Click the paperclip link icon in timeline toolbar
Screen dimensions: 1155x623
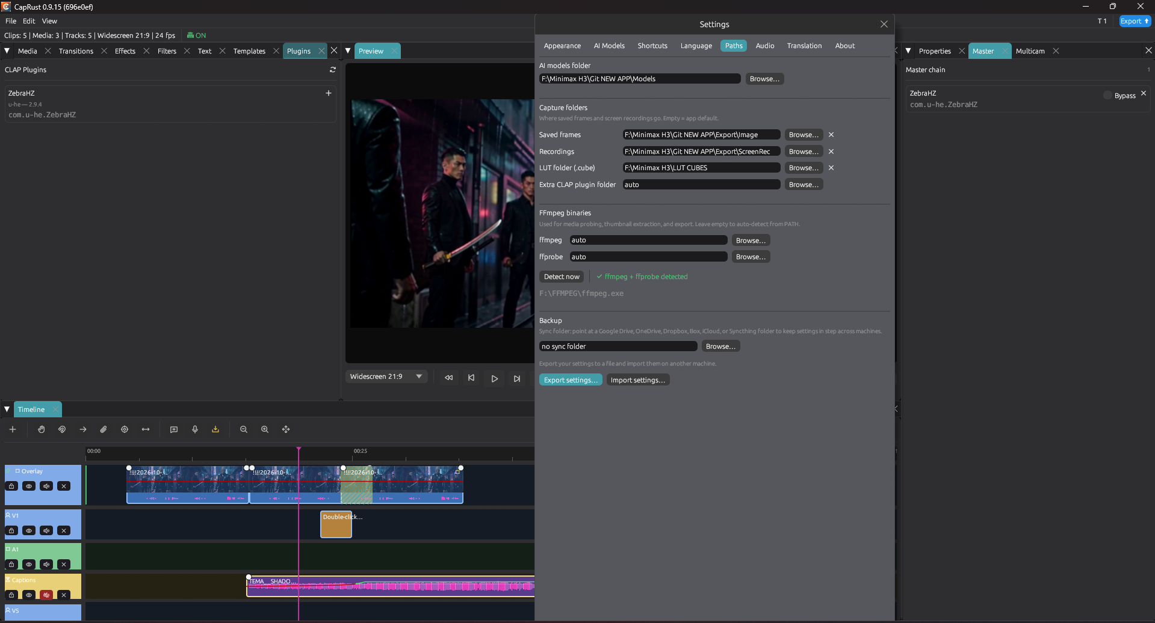click(104, 429)
